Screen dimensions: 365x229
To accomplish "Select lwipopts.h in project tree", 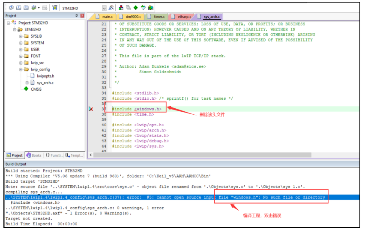I will coord(45,76).
